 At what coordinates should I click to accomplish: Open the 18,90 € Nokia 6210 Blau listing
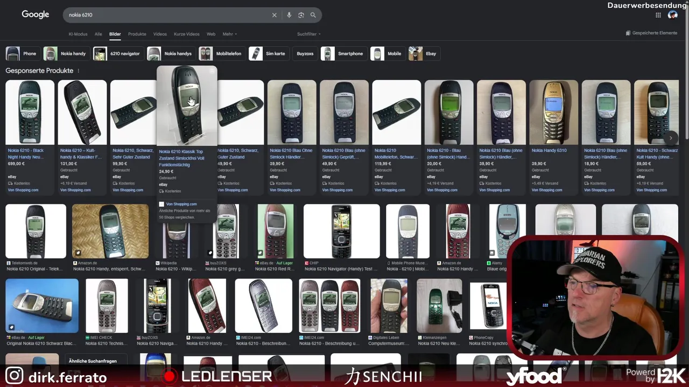(x=606, y=137)
